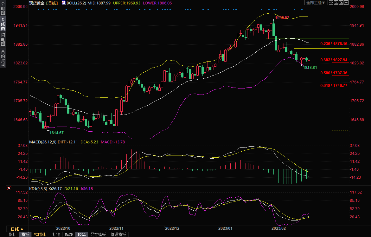Open VIP指标 tab
Viewport: 371px width, 237px height.
(41, 234)
